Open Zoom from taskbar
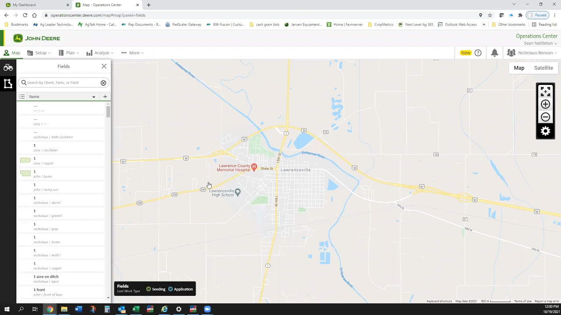Screen dimensions: 561x315 (x=207, y=309)
